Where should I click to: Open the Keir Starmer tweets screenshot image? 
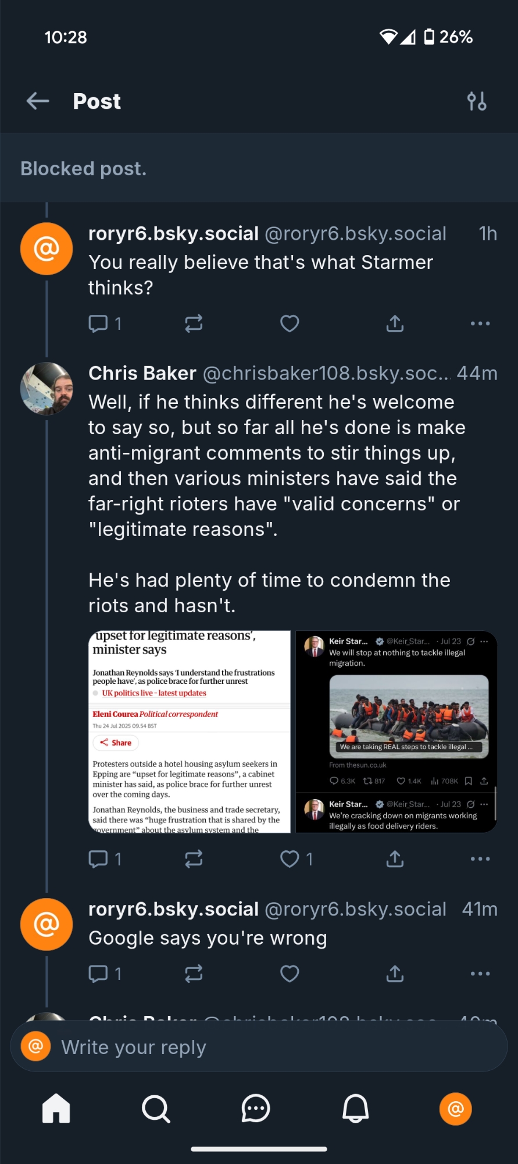pos(396,732)
